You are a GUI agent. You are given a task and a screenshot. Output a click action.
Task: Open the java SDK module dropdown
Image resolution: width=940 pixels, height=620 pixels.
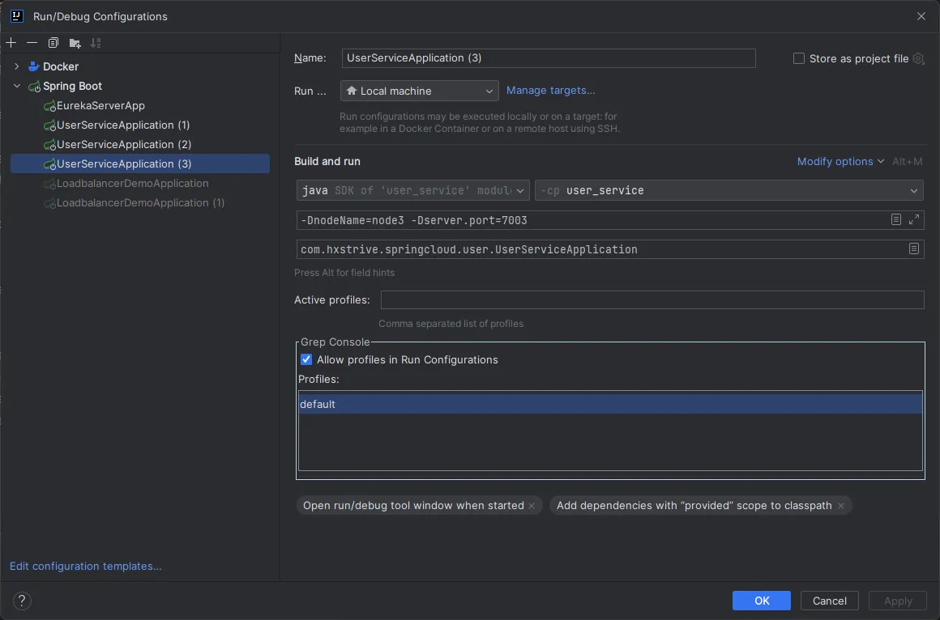coord(413,191)
